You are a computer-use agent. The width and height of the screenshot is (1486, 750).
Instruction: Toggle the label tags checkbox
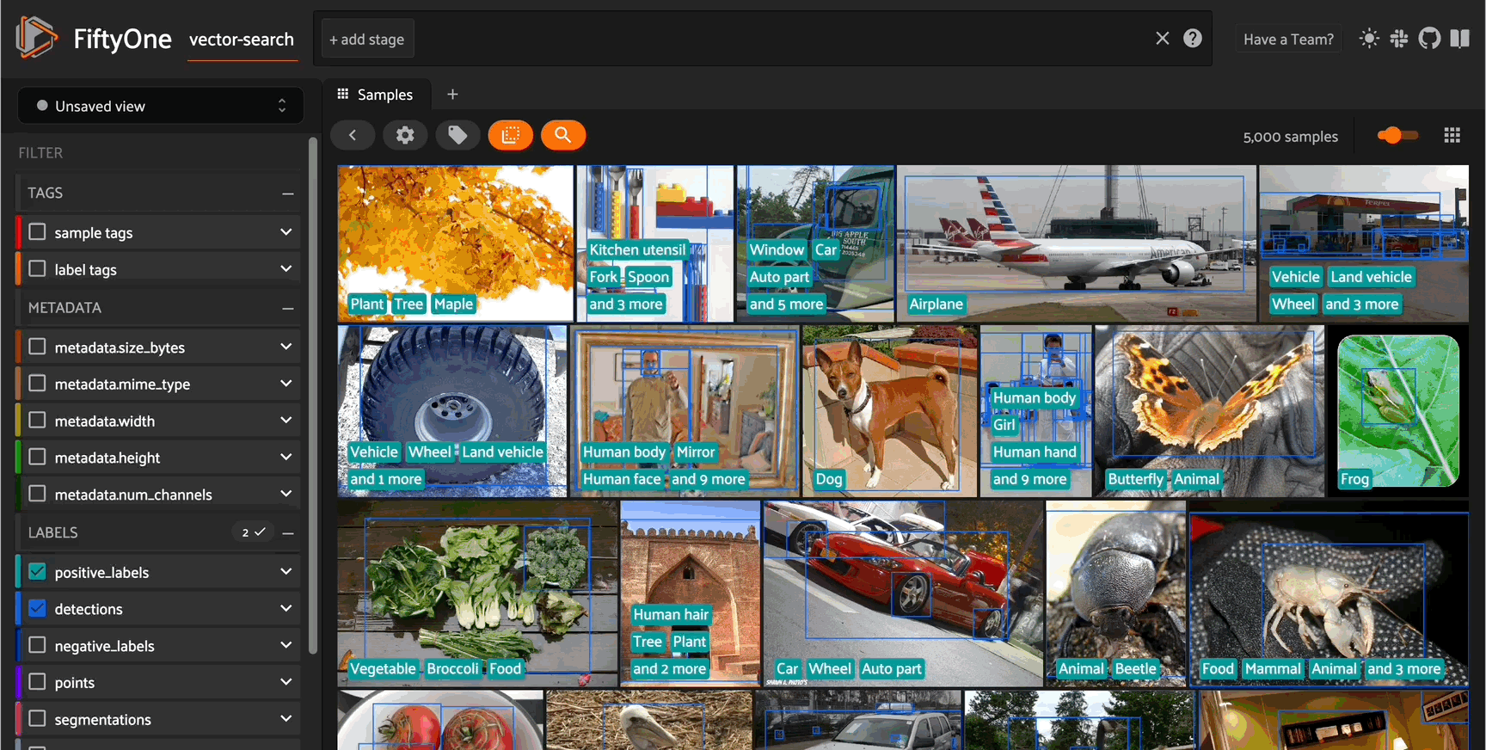37,269
